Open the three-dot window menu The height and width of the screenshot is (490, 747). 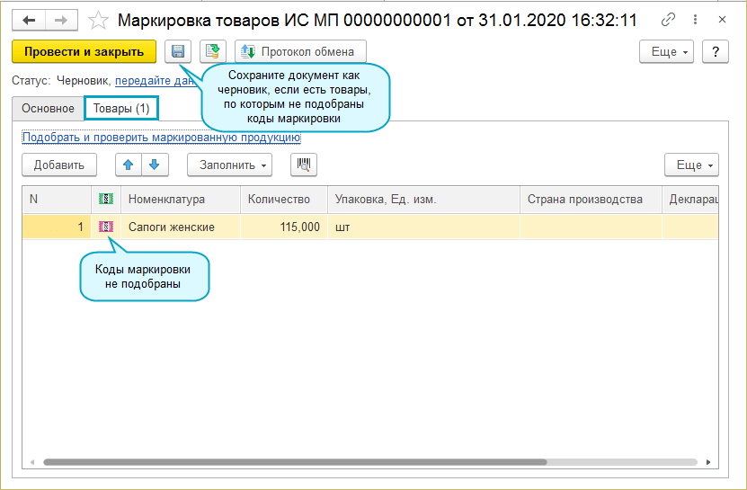click(695, 20)
